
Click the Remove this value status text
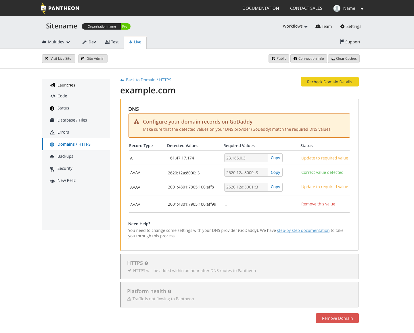[318, 204]
